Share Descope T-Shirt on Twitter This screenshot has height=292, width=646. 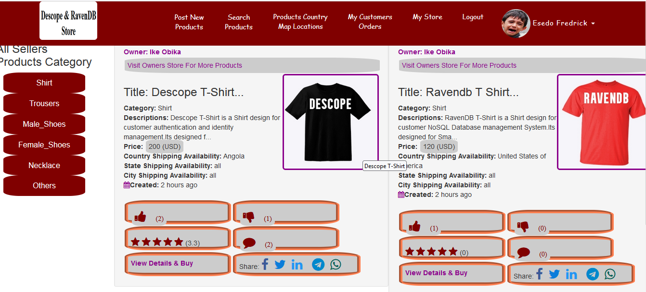click(x=280, y=265)
